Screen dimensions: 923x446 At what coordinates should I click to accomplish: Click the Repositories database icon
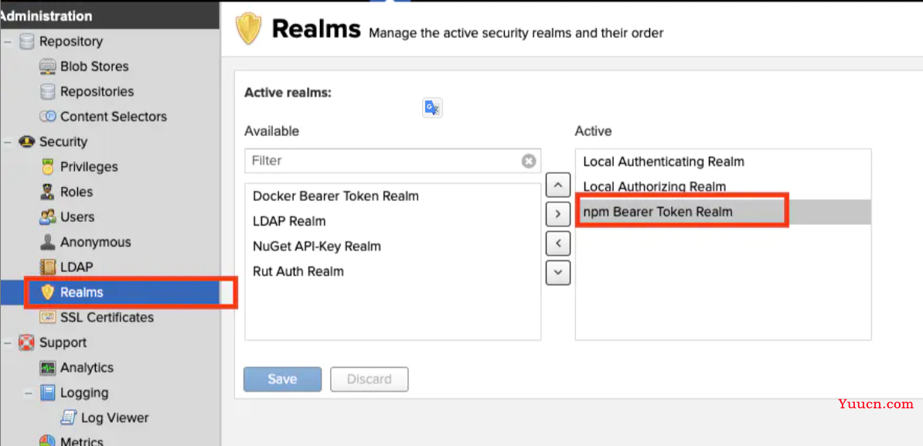pos(48,92)
